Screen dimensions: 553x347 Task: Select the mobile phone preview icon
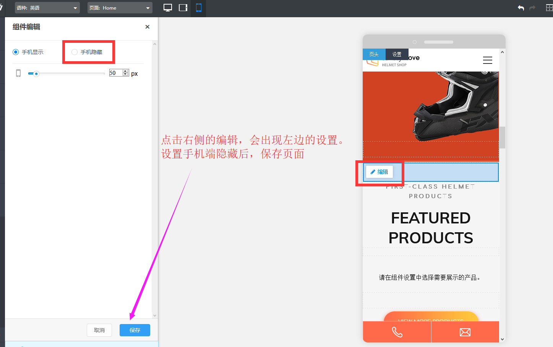pyautogui.click(x=199, y=8)
